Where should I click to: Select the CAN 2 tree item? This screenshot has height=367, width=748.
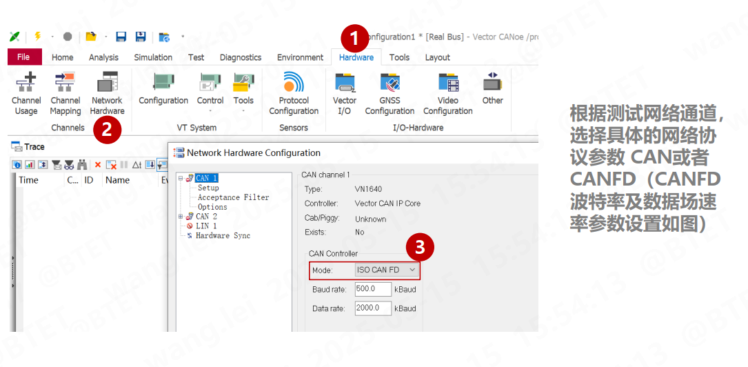(x=206, y=216)
